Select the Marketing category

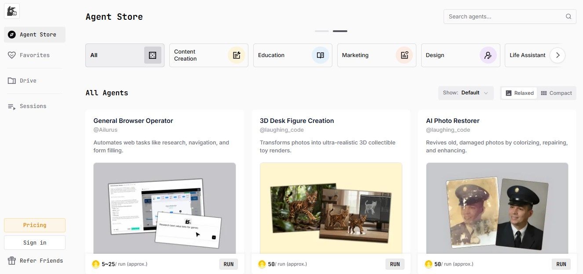[377, 55]
